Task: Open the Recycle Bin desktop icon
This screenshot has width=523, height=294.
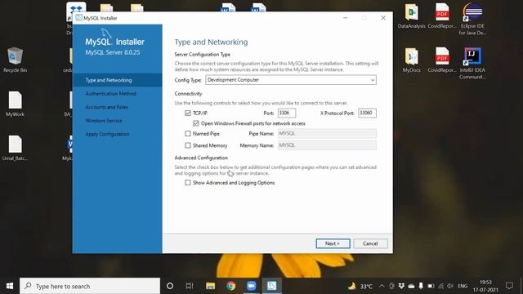Action: click(15, 60)
